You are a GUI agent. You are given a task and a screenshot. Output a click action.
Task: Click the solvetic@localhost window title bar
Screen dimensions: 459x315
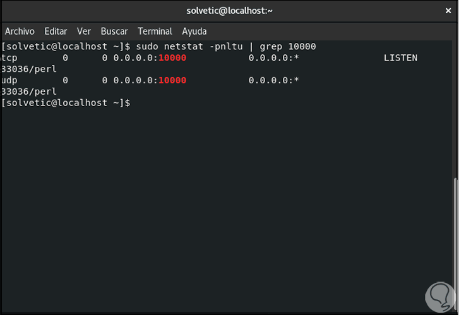tap(229, 11)
